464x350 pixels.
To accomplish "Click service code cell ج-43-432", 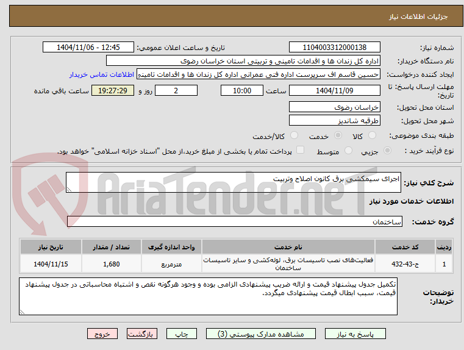I will coord(405,264).
